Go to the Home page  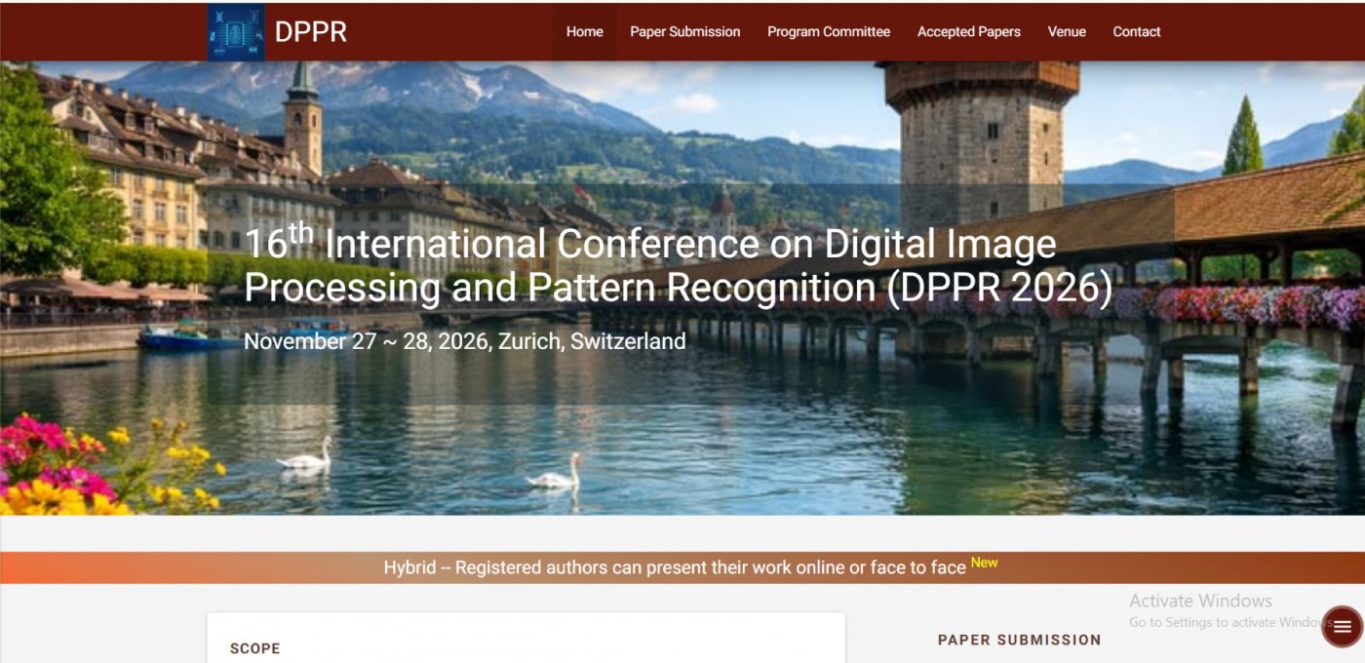point(584,32)
